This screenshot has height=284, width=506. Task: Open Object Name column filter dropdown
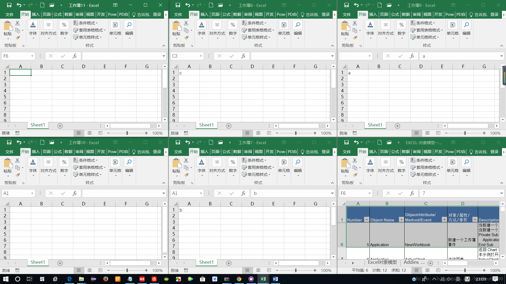(x=401, y=220)
